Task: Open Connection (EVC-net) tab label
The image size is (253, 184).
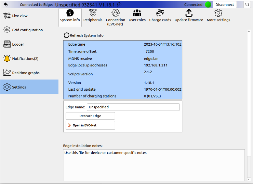Action: pos(115,22)
